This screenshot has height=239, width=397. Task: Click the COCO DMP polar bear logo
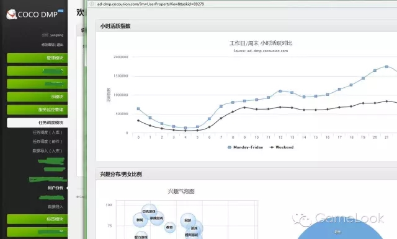click(x=11, y=14)
